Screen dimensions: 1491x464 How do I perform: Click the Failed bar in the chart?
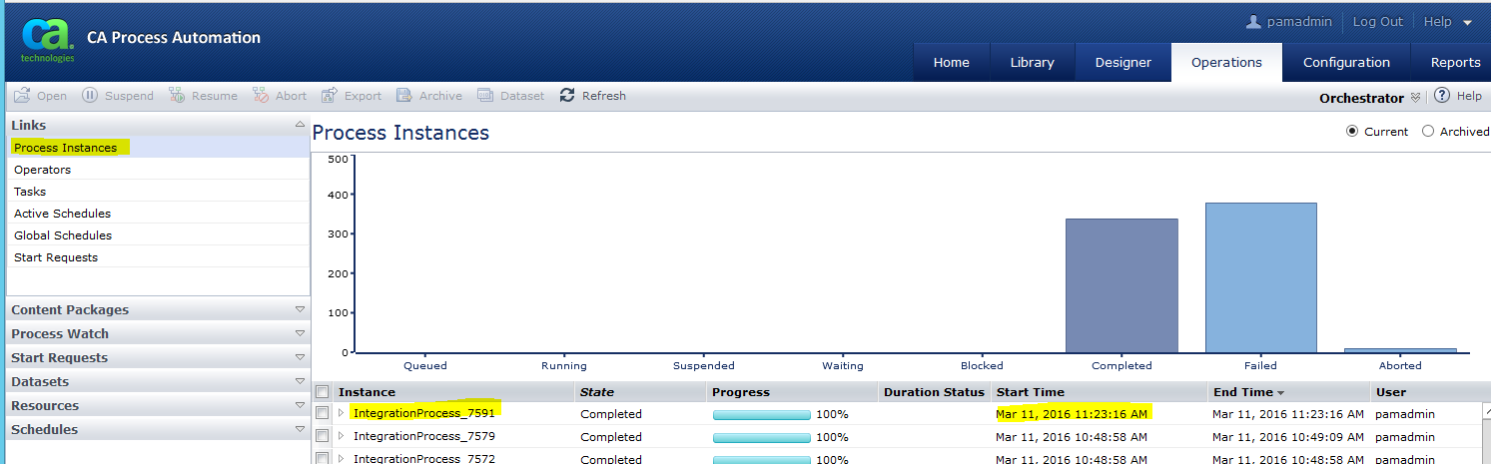click(1260, 277)
